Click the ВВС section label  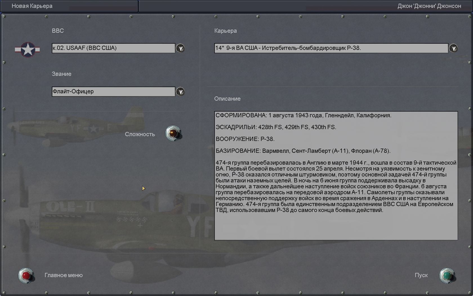click(58, 31)
